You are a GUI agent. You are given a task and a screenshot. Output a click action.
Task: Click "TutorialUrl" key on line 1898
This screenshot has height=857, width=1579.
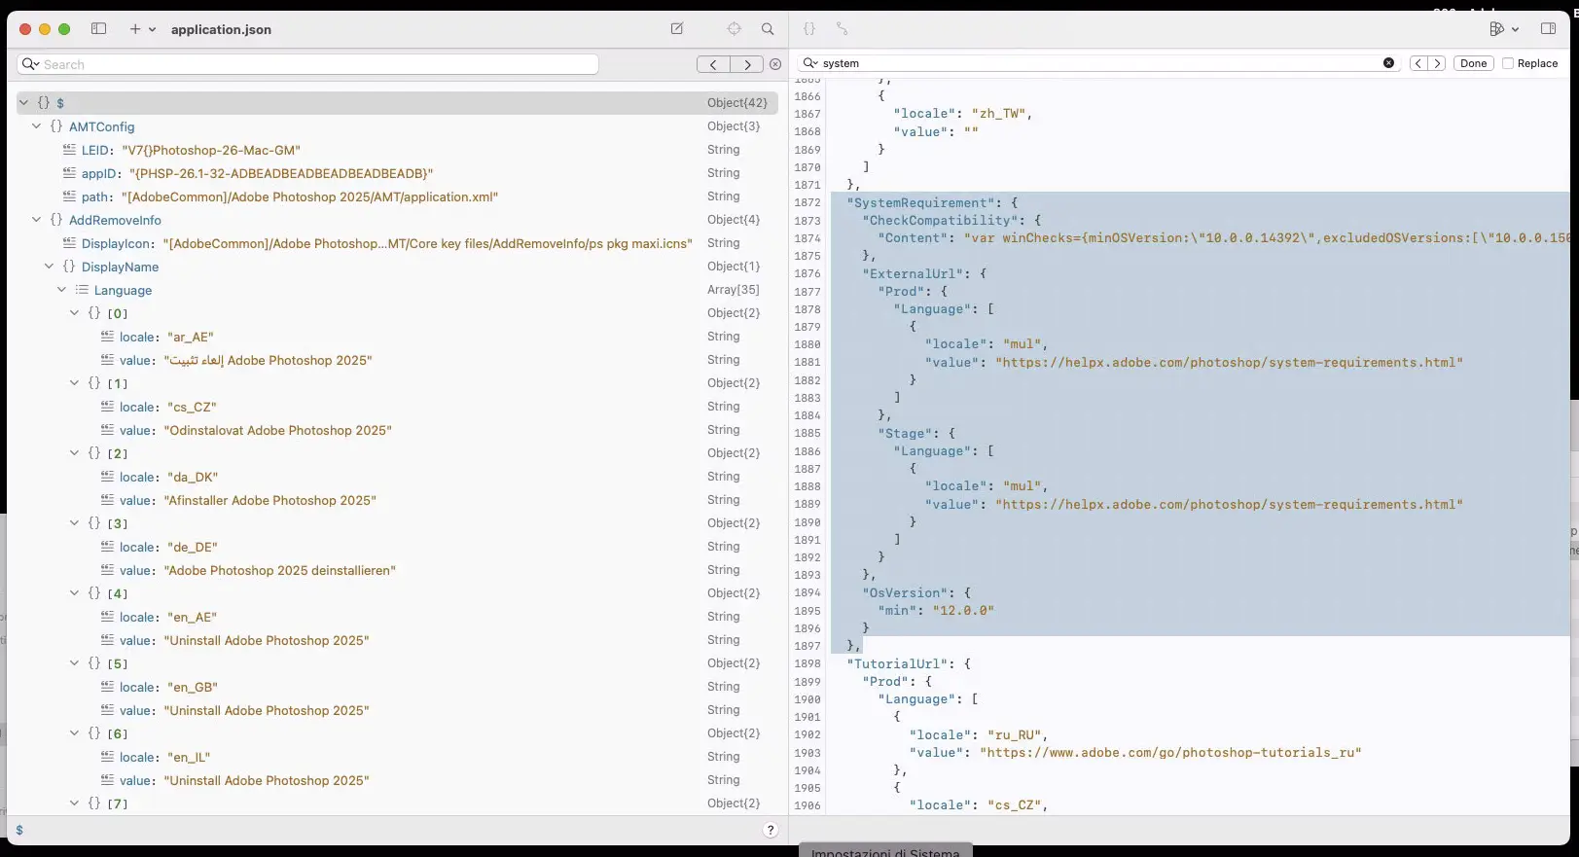click(x=899, y=663)
